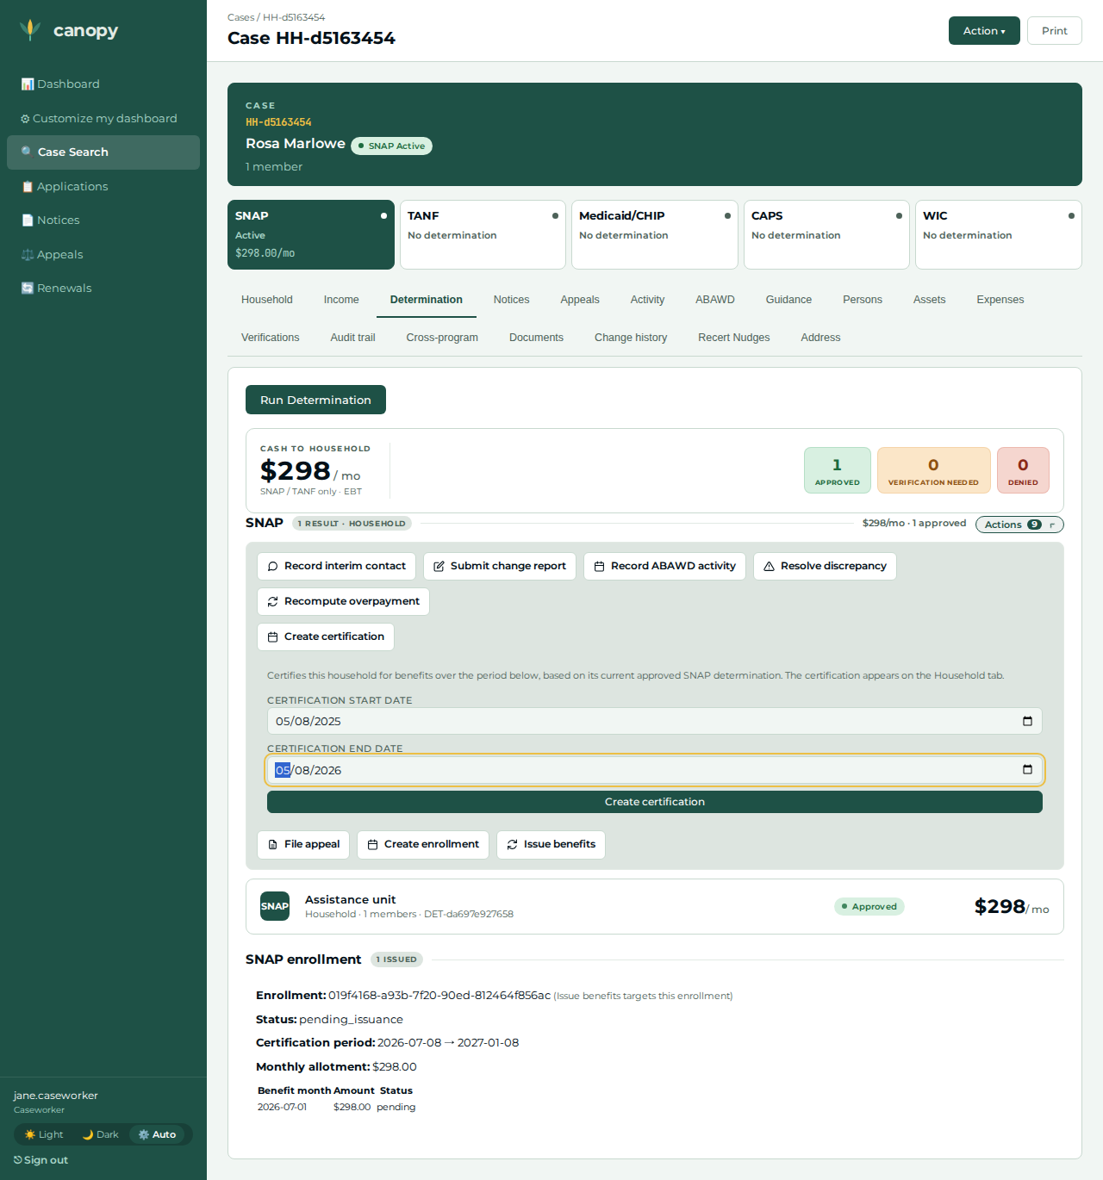This screenshot has height=1180, width=1103.
Task: Click Record ABAWD activity button
Action: coord(664,566)
